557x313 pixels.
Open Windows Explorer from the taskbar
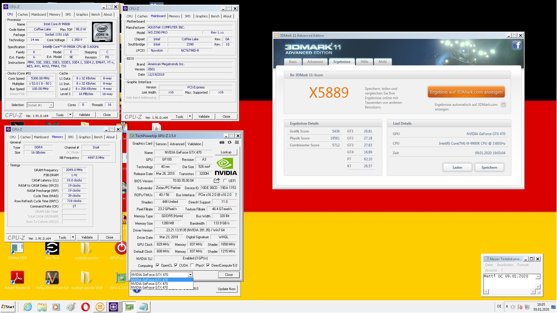point(42,307)
